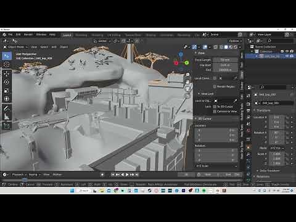Open the Output properties tab icon

(249, 111)
